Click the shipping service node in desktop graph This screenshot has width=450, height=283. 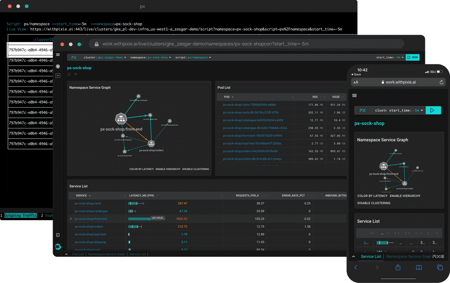click(123, 136)
